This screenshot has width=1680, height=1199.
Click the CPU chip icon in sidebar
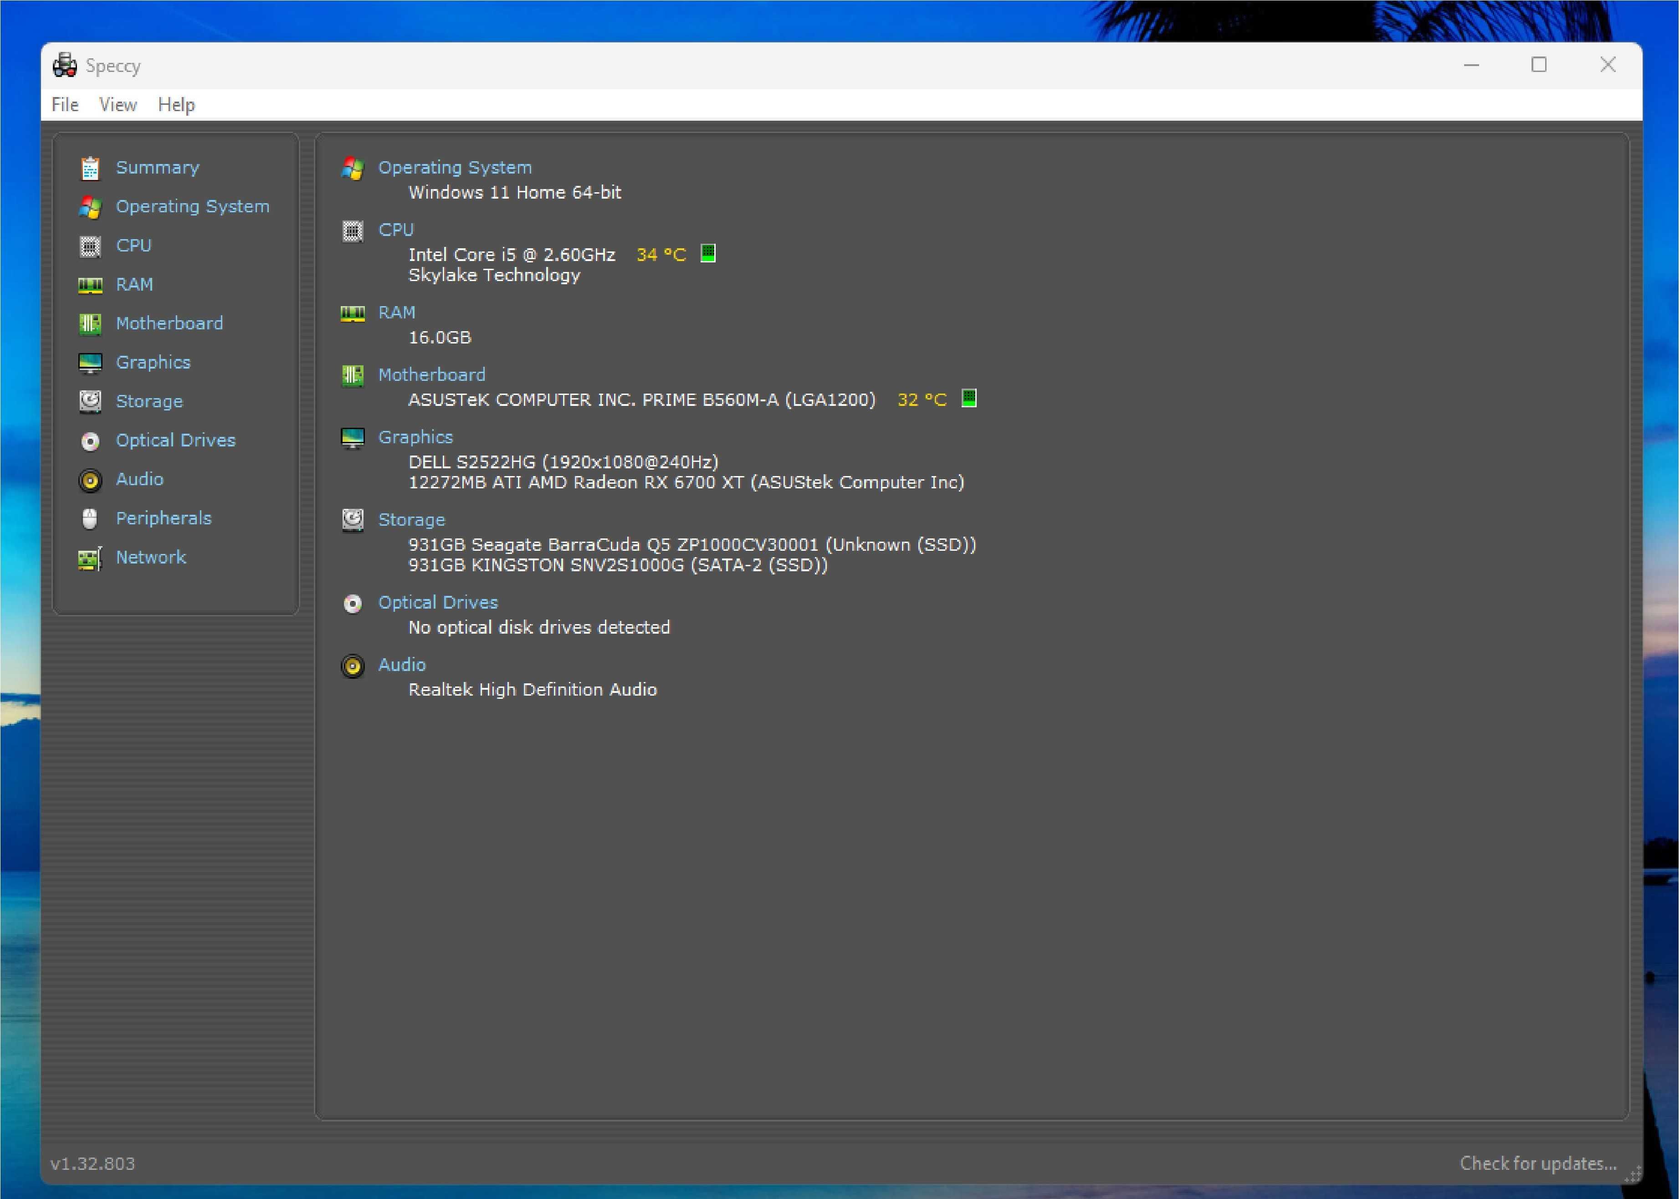(90, 246)
